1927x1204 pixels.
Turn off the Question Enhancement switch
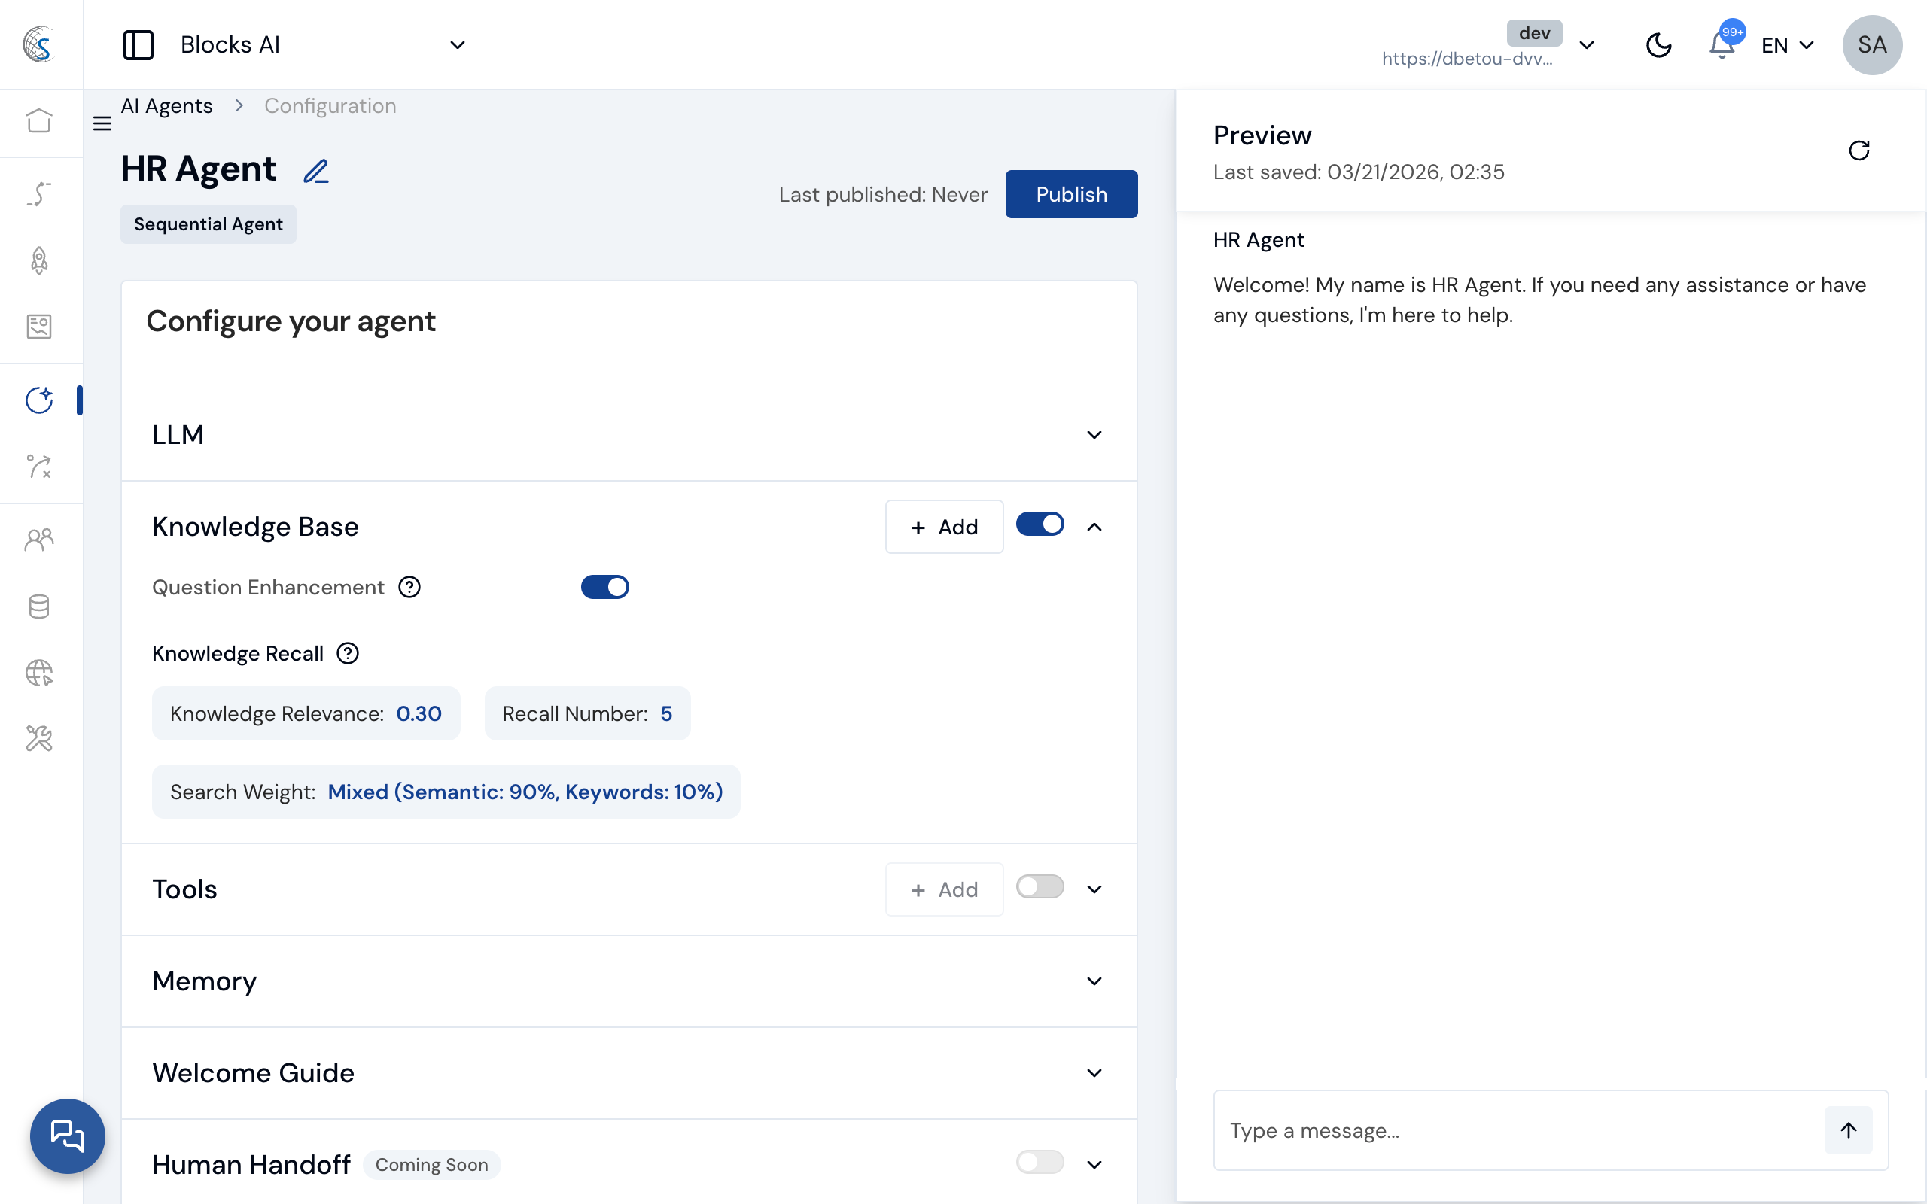point(604,588)
